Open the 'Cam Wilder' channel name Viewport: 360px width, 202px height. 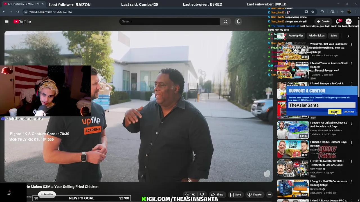tap(316, 169)
